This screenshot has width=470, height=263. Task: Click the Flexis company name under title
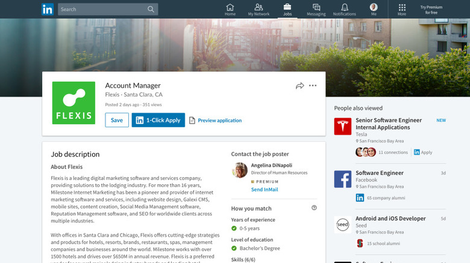click(112, 94)
